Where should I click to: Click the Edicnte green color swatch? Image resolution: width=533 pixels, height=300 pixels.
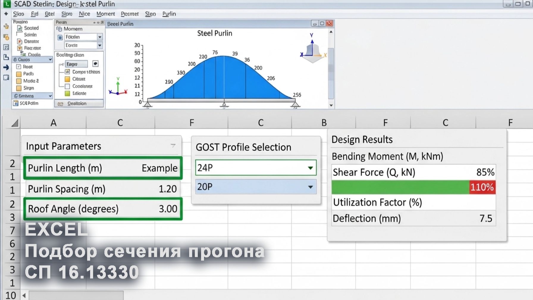coord(68,93)
